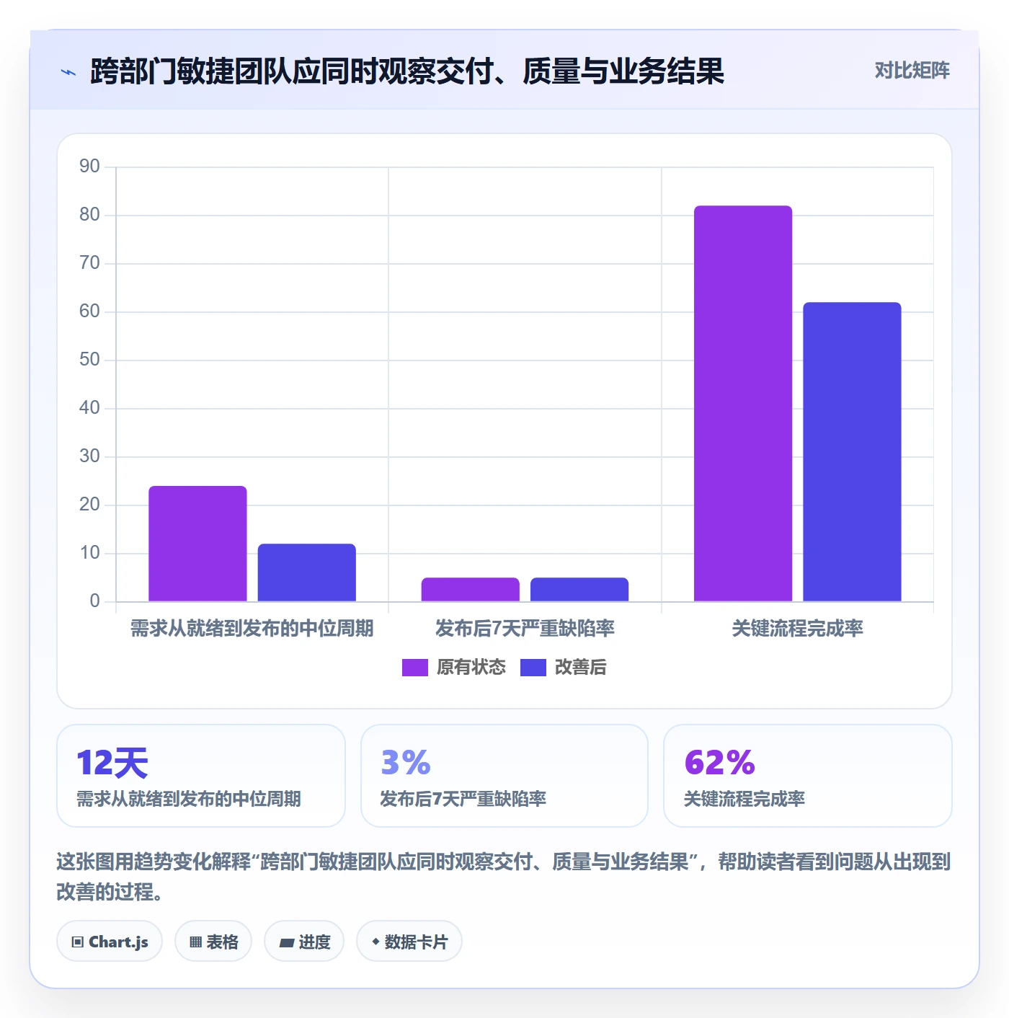
Task: Click the 62% card caption 关键流程完成率
Action: [x=744, y=799]
